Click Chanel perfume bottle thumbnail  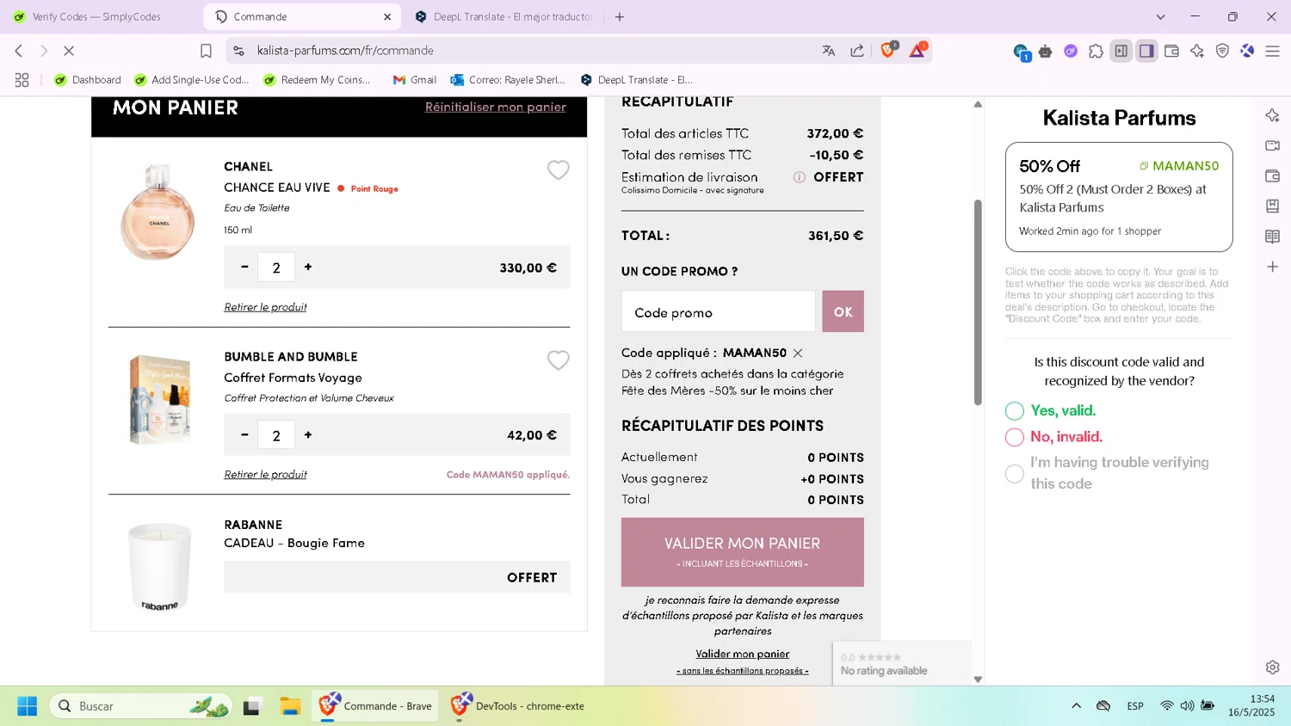click(158, 212)
